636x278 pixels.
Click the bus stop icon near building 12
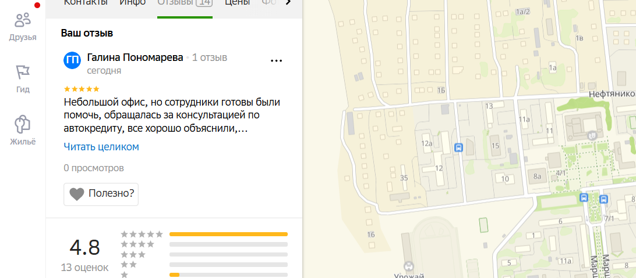459,147
